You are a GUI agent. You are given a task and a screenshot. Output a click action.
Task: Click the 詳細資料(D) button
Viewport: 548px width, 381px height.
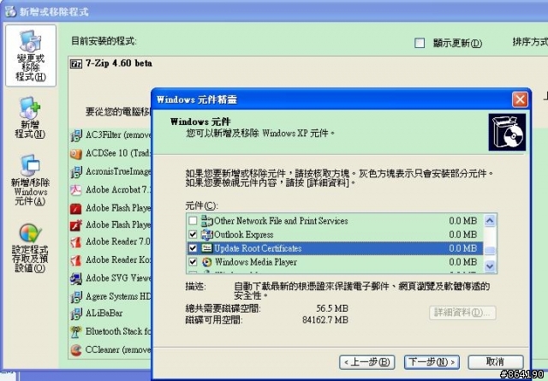462,313
